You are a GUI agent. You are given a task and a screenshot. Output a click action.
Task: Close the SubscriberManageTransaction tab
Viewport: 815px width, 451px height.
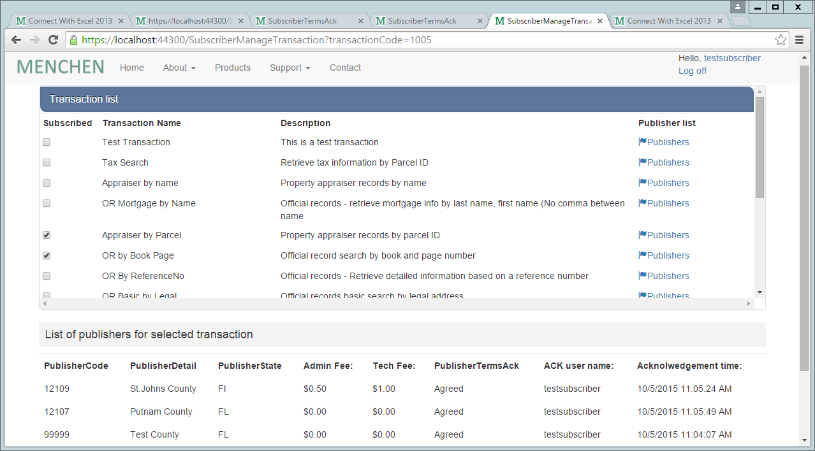[600, 21]
